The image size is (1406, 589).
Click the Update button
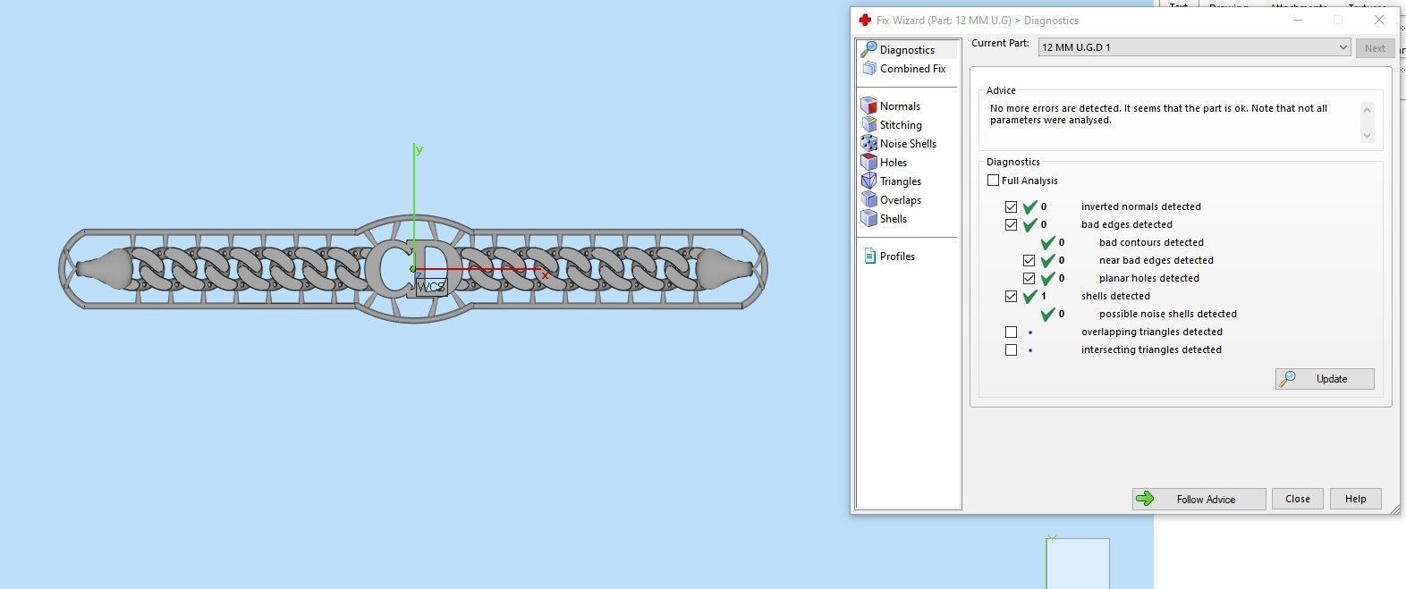click(1325, 379)
